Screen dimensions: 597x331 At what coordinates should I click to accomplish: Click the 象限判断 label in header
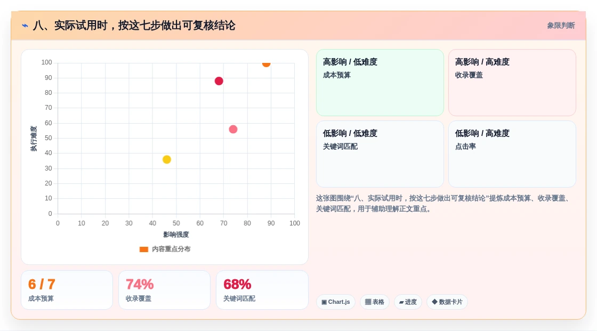561,26
